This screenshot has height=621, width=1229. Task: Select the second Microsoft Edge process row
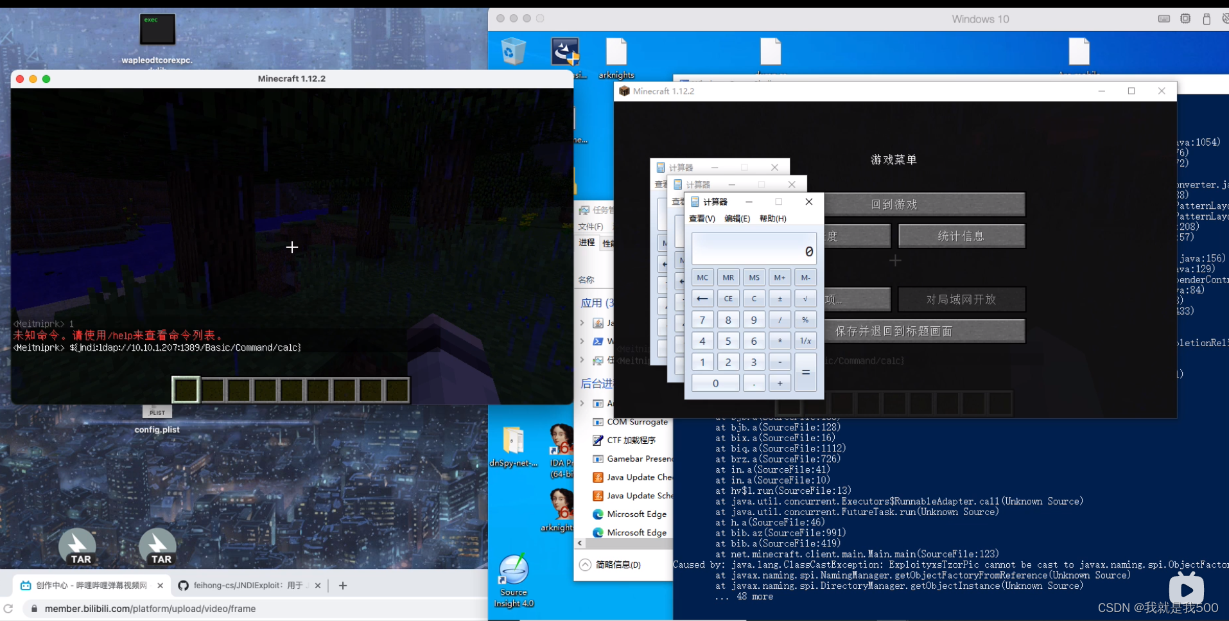tap(629, 532)
